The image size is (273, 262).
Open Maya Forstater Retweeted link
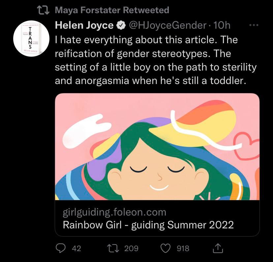click(x=112, y=10)
